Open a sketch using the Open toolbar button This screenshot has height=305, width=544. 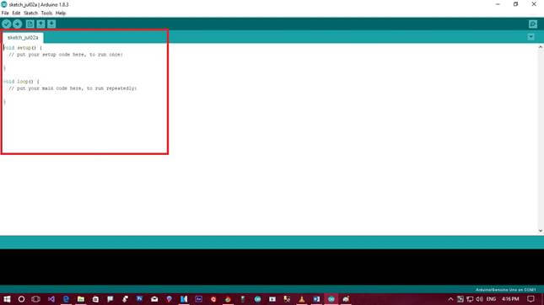click(x=40, y=24)
